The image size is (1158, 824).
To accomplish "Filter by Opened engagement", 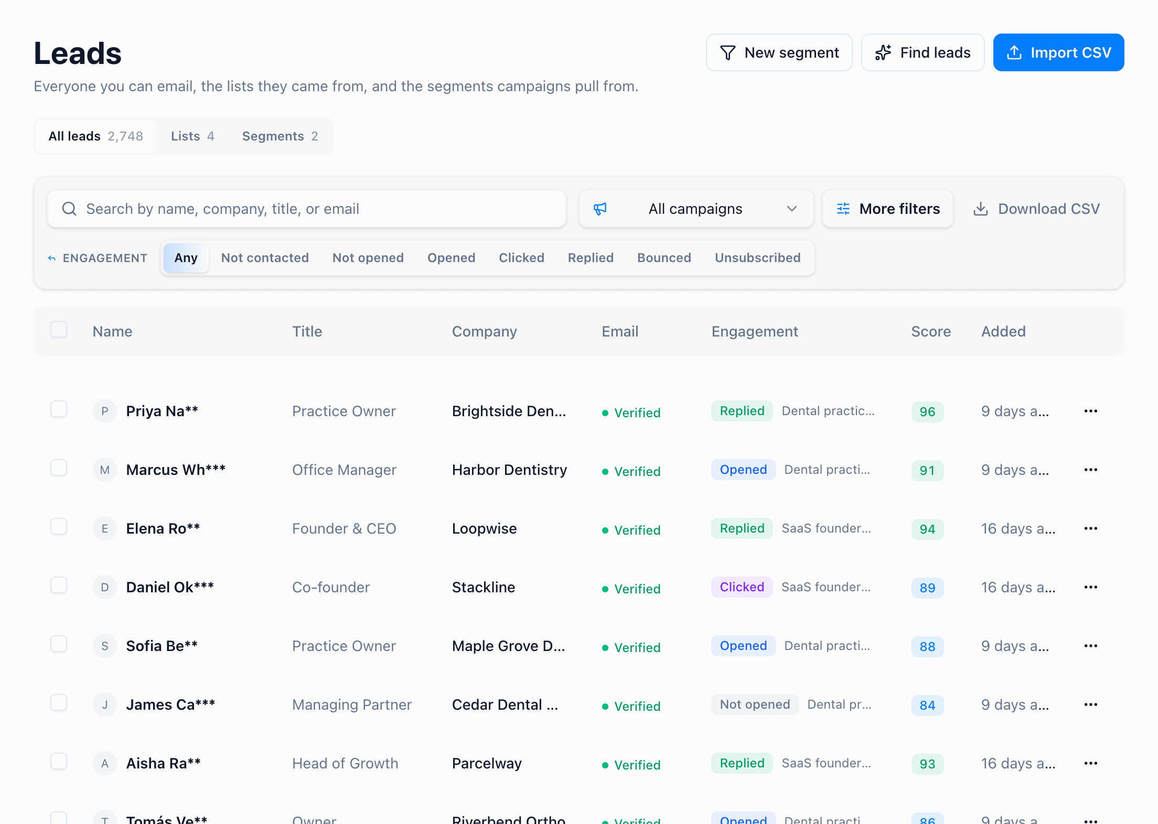I will (x=452, y=258).
